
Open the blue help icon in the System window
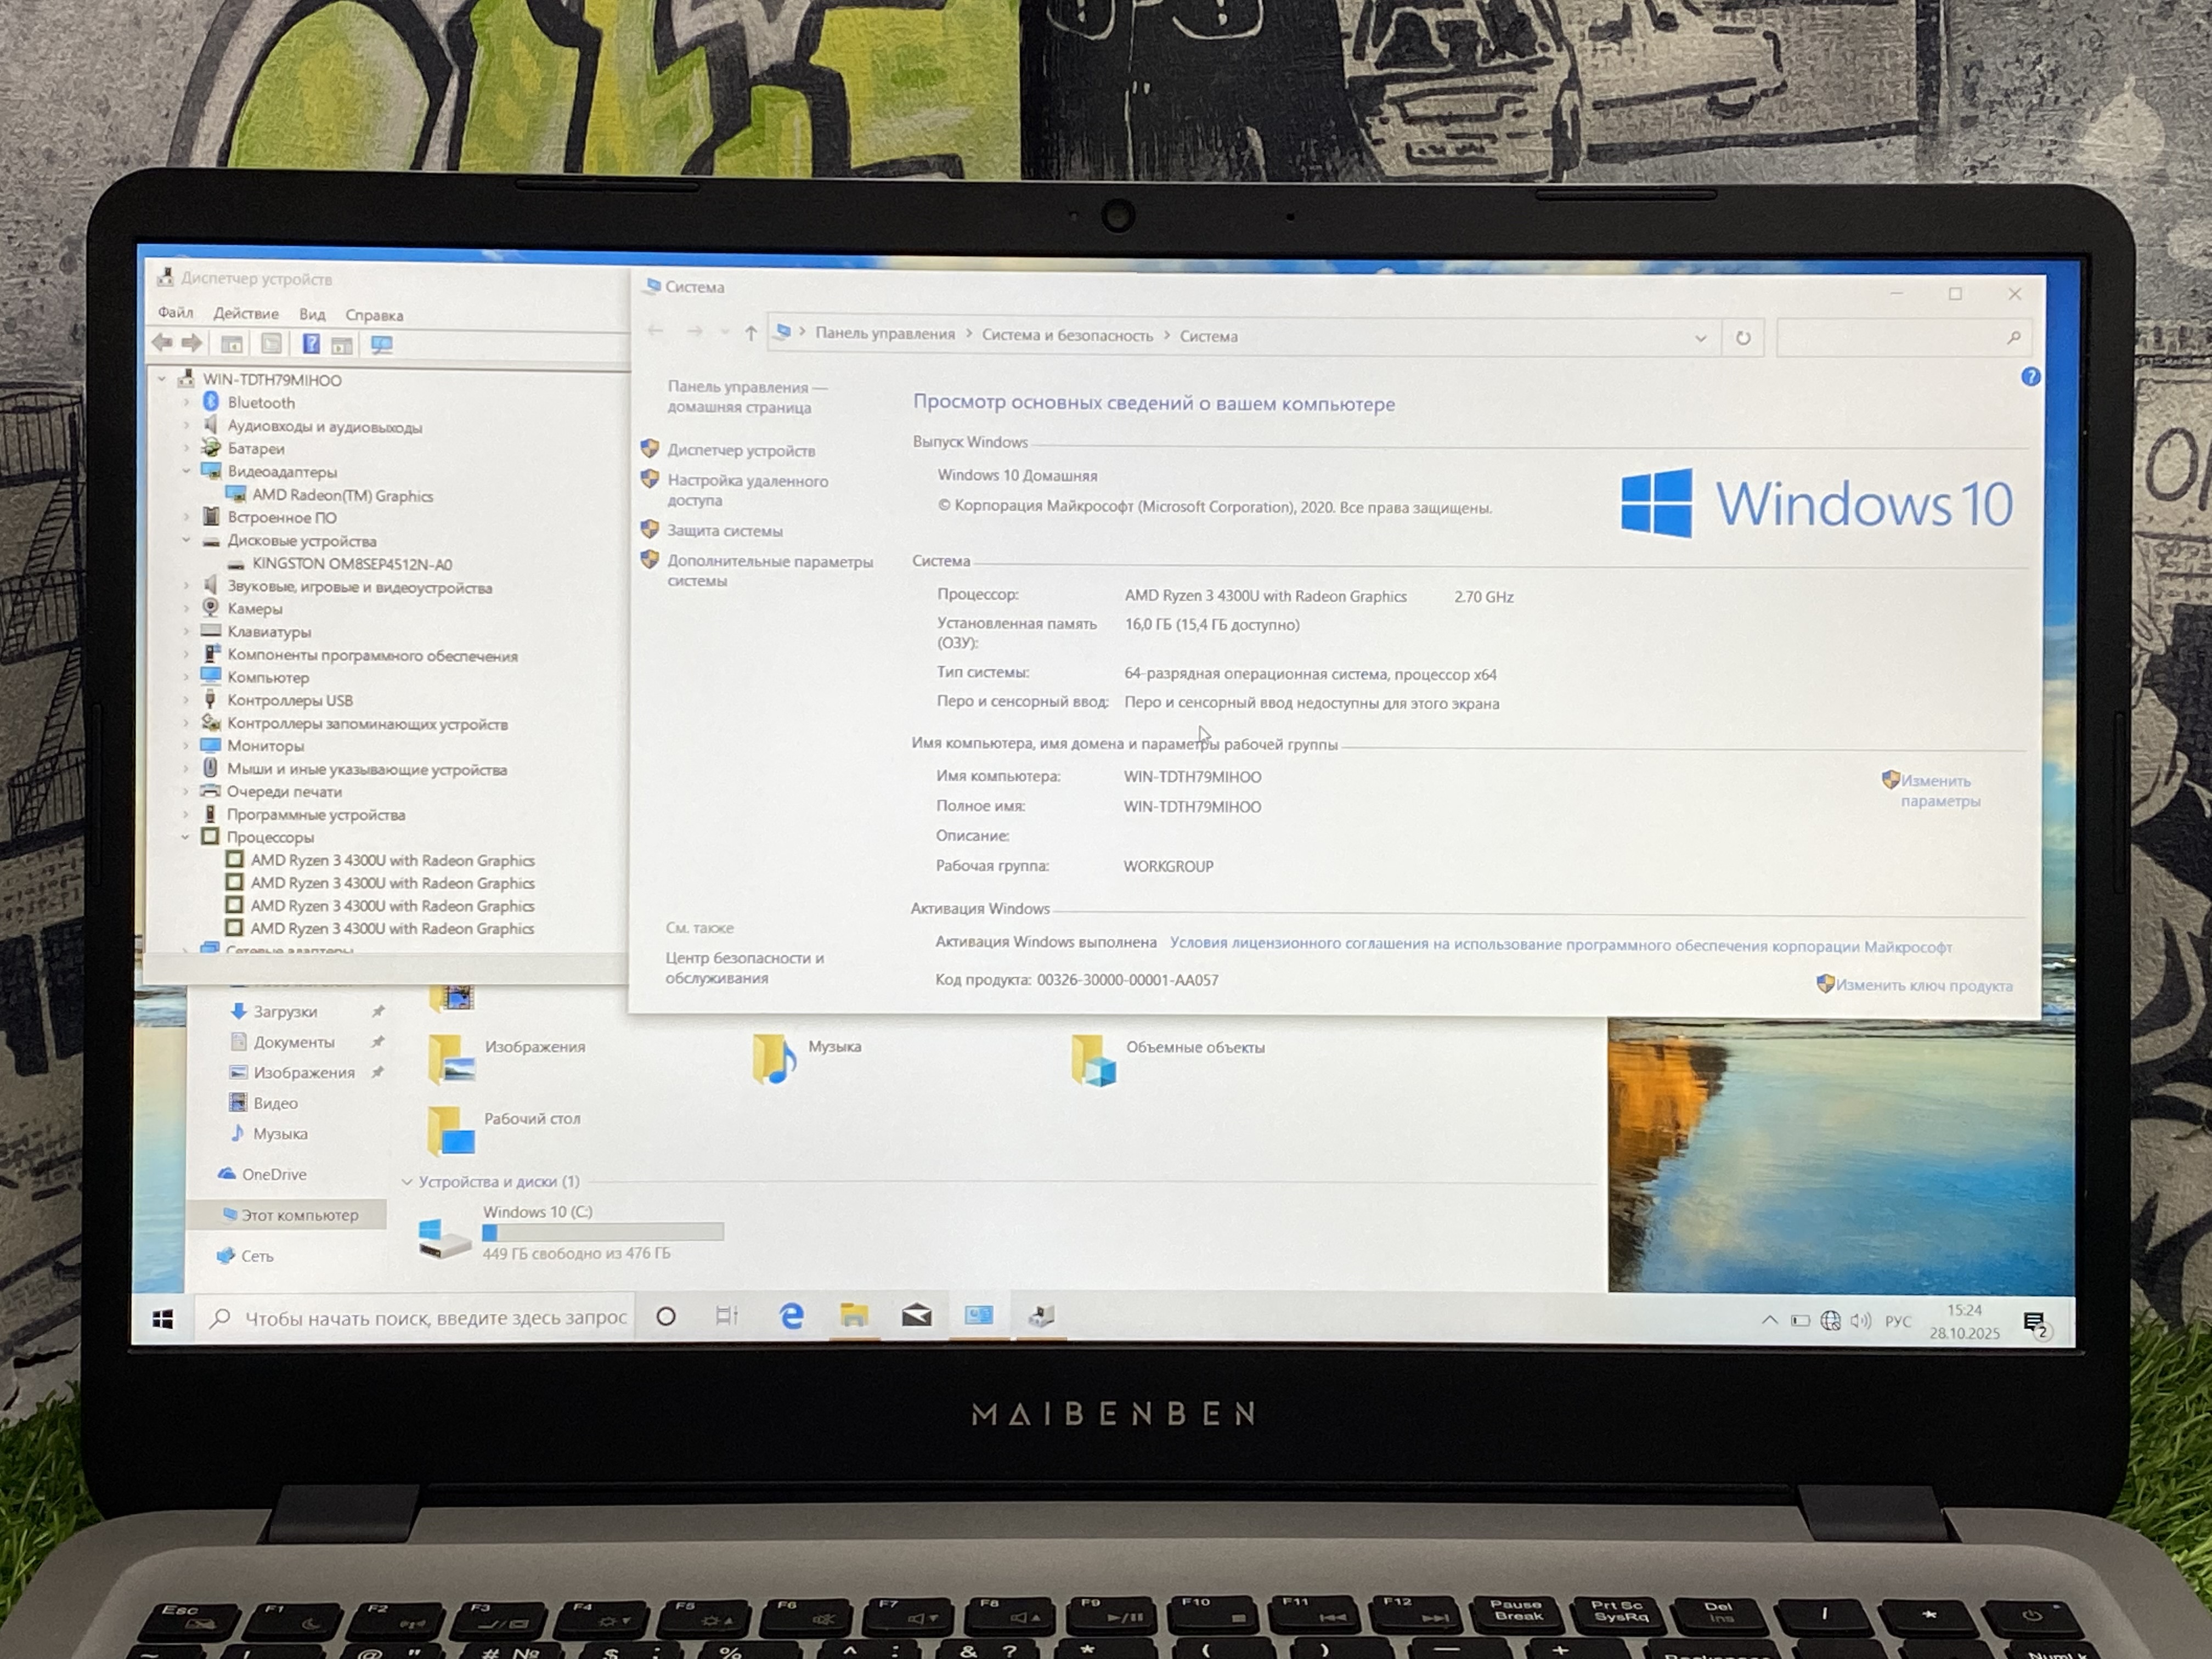coord(2030,377)
